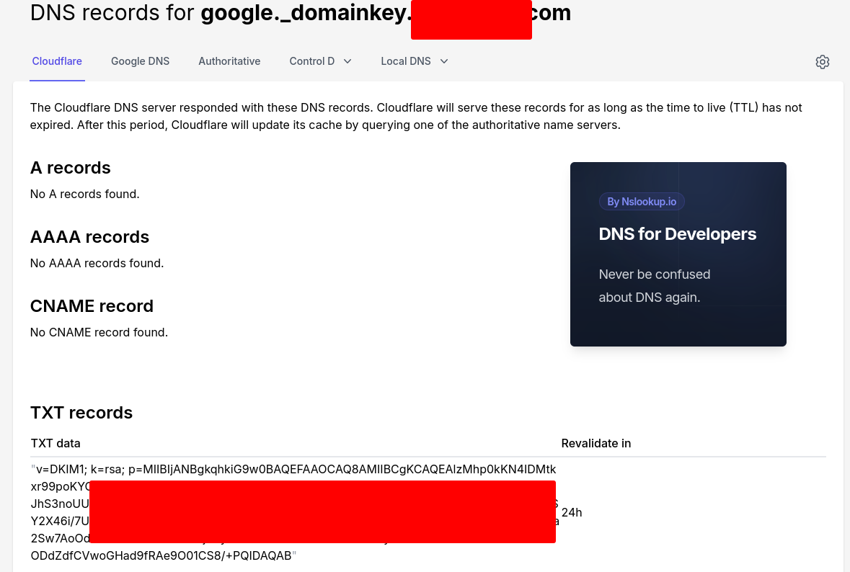850x572 pixels.
Task: Click the TXT records heading
Action: [81, 413]
